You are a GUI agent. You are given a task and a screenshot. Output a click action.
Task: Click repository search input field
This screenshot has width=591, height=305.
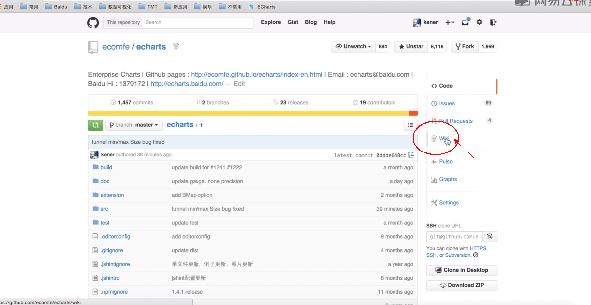197,22
